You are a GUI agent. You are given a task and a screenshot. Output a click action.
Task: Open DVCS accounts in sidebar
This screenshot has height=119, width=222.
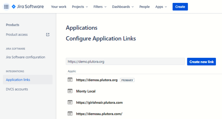17,89
